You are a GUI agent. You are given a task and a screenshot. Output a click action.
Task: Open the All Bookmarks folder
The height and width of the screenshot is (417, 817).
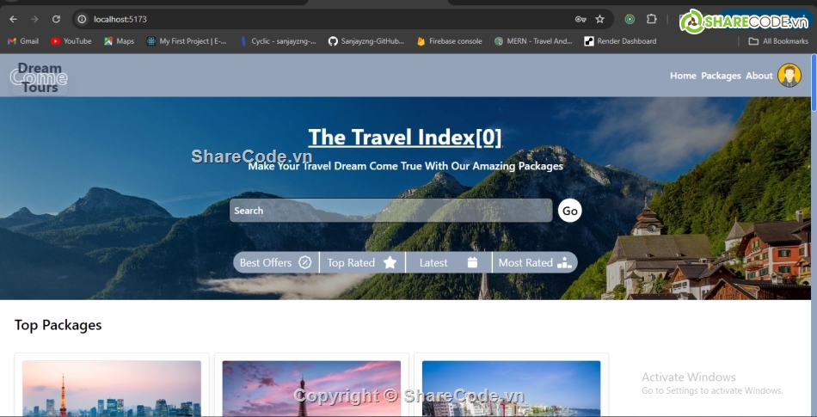(778, 41)
